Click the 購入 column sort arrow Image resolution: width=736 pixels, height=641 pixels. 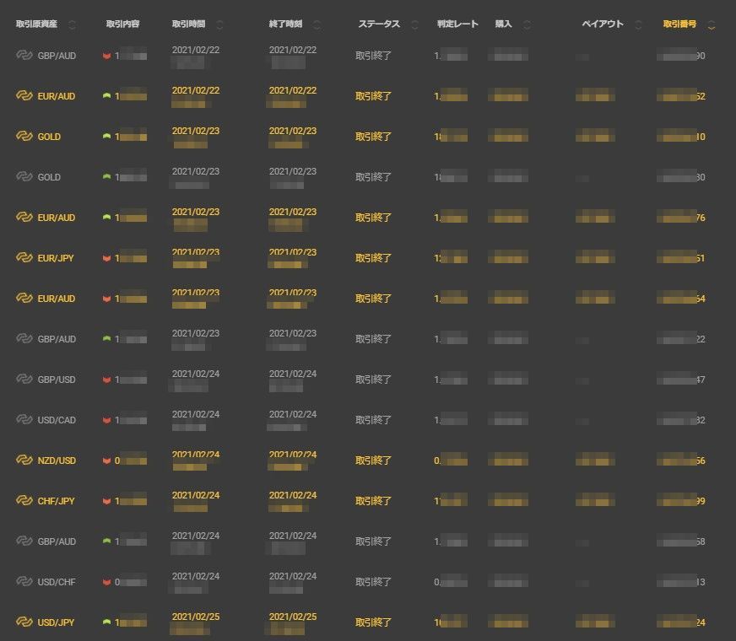pos(528,24)
